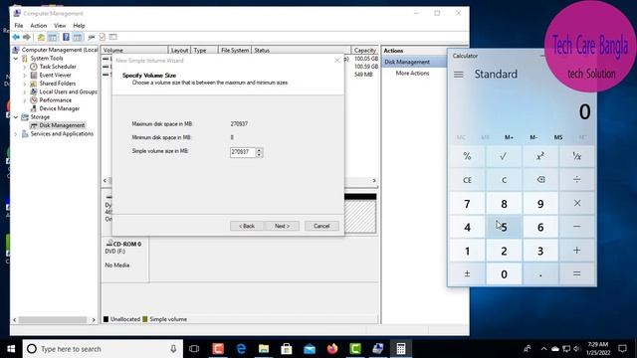The width and height of the screenshot is (637, 358).
Task: Click the reciprocal 1/x key in Calculator
Action: (577, 156)
